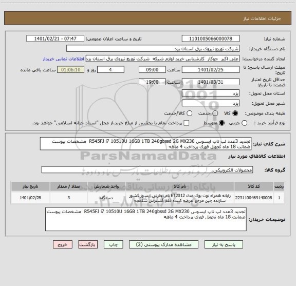Click the announcement date field 1401/02/21 - 07:47

(55, 39)
